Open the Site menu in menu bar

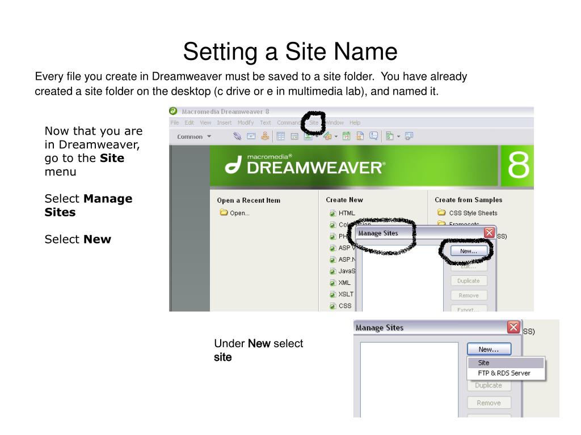point(314,122)
